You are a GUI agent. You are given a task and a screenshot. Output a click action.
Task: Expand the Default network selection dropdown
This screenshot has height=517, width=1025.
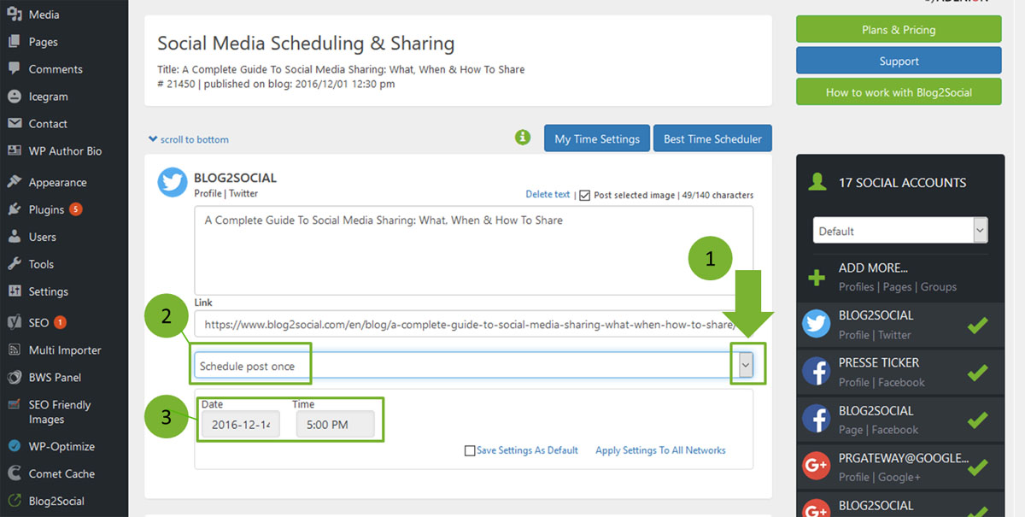click(x=900, y=230)
